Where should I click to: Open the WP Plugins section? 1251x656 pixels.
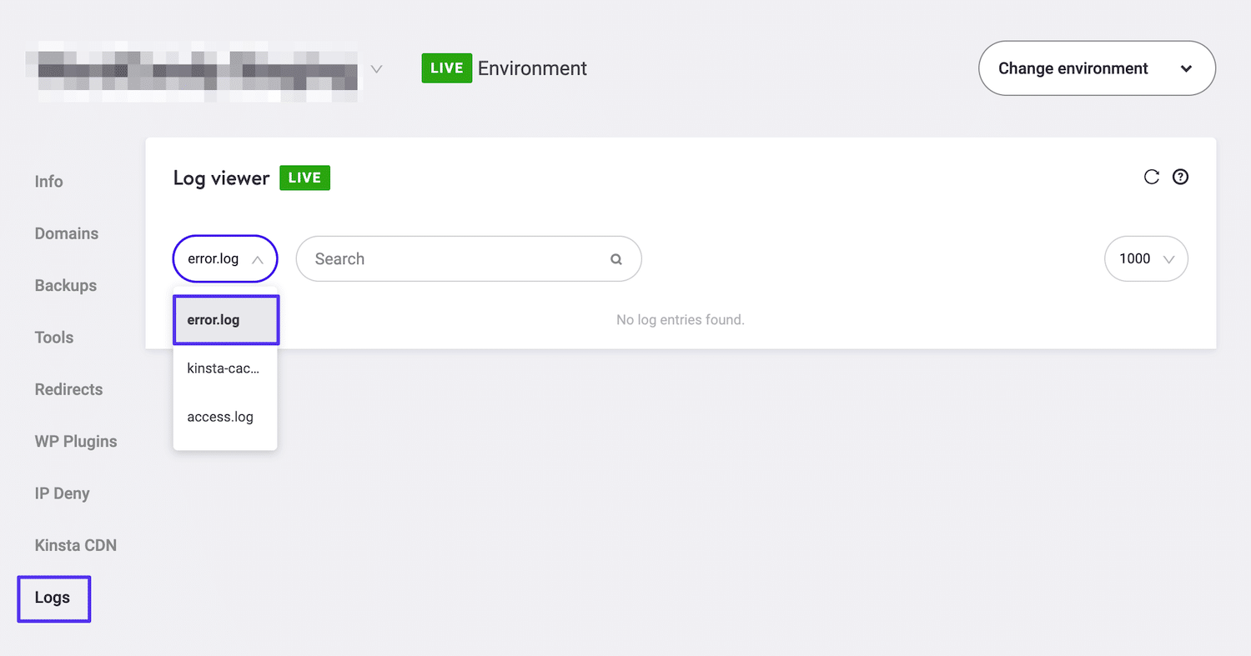coord(75,441)
